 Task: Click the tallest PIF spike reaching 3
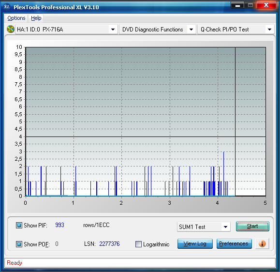point(224,174)
